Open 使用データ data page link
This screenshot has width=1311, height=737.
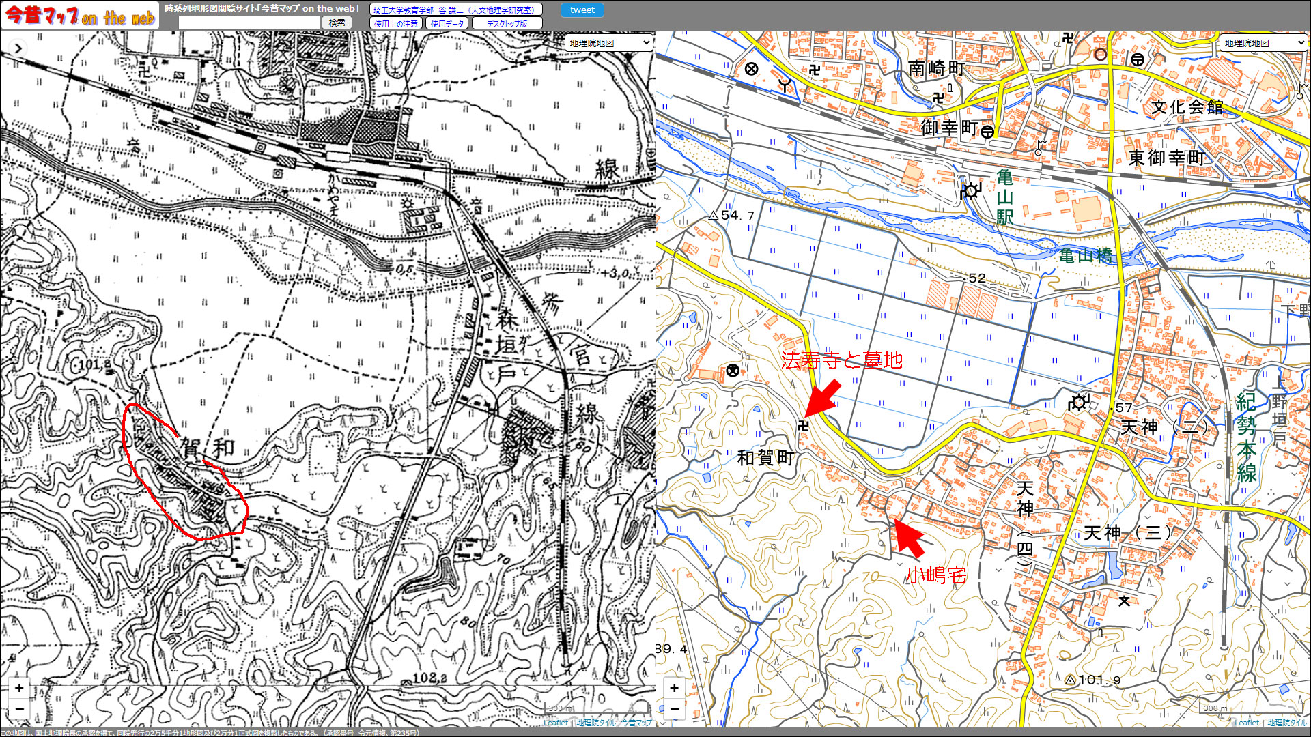(x=447, y=23)
